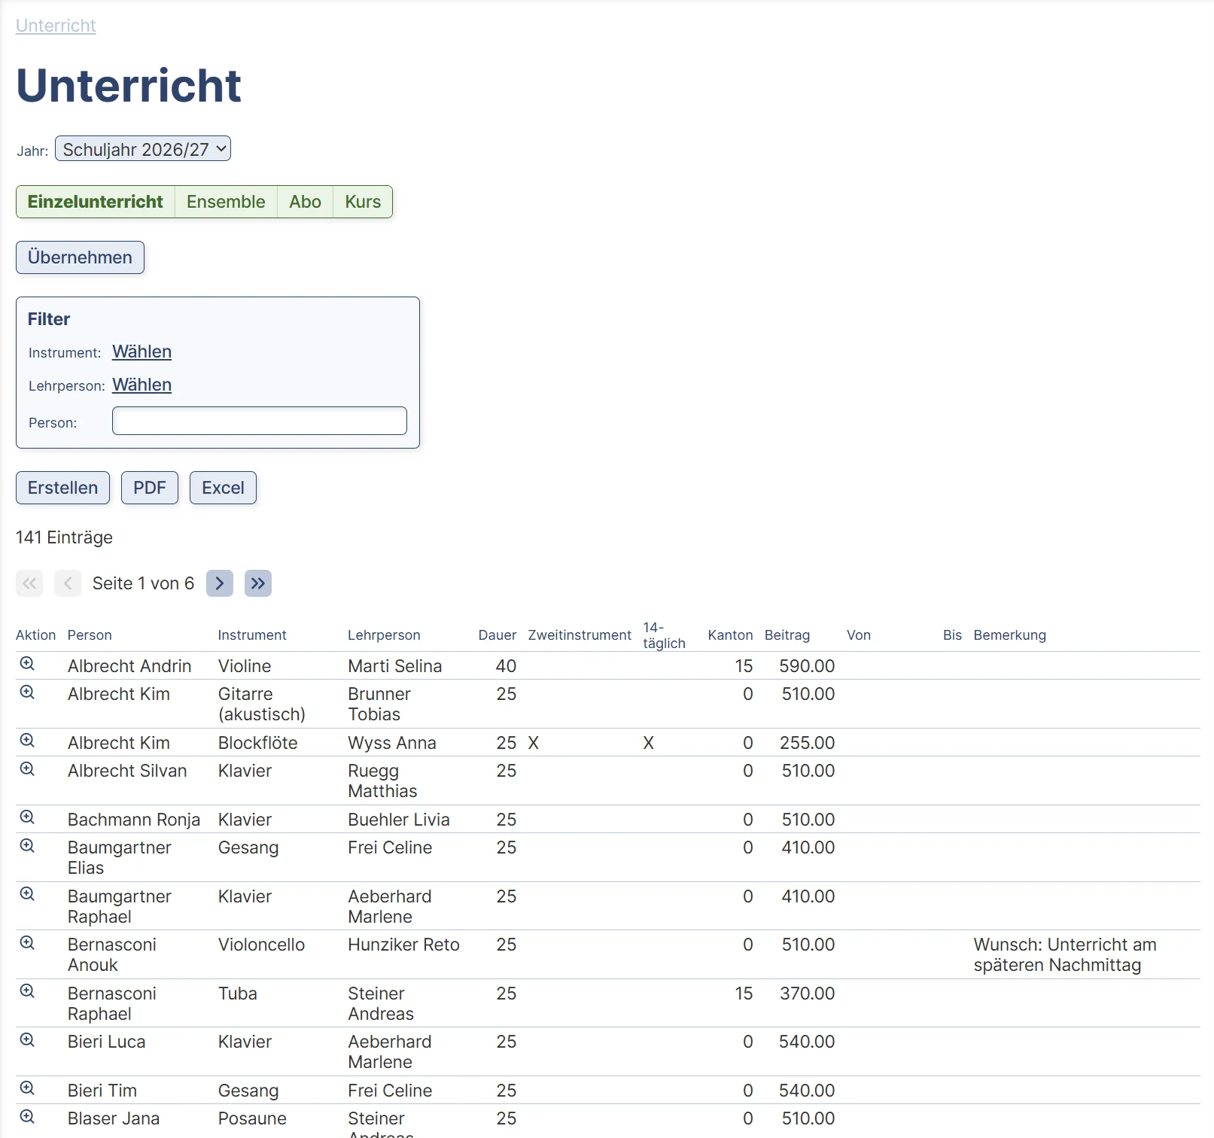The height and width of the screenshot is (1138, 1214).
Task: Open details icon for Albrecht Andrin row
Action: (27, 664)
